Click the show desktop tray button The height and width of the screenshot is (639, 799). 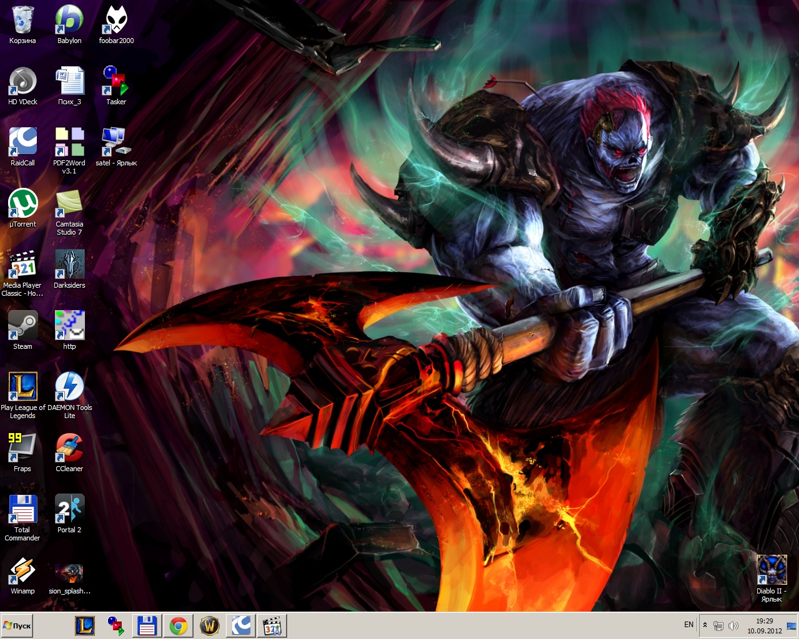[x=792, y=626]
